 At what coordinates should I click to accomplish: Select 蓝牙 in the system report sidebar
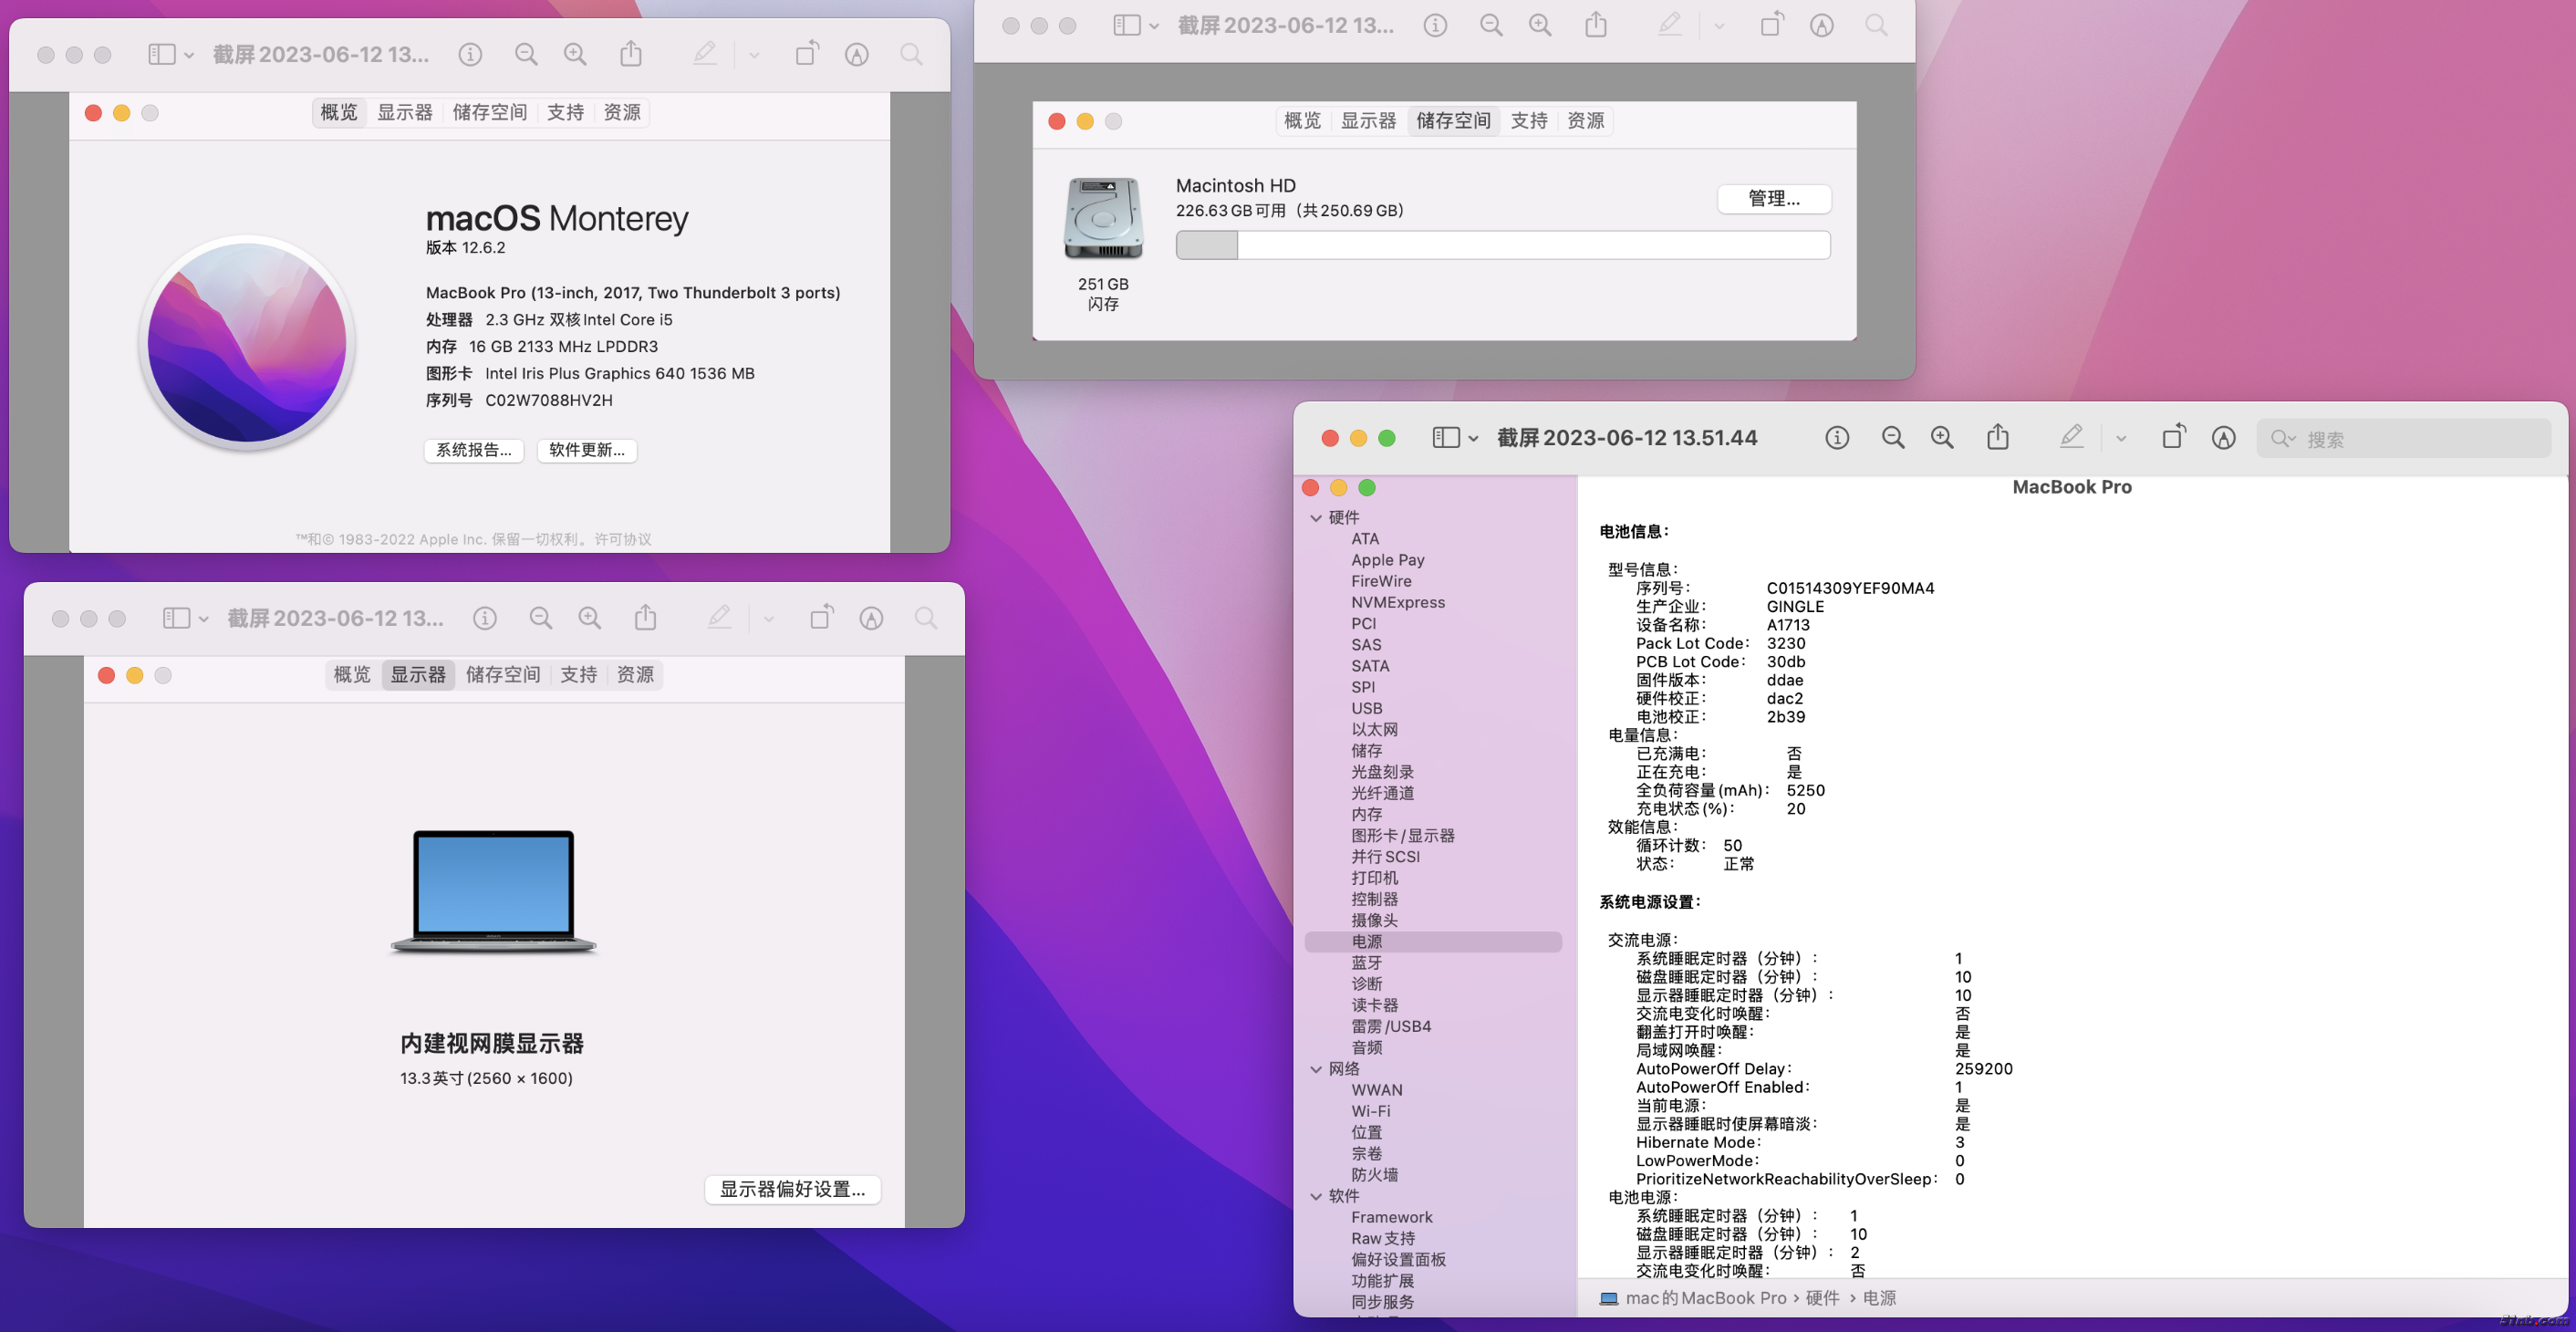tap(1367, 963)
